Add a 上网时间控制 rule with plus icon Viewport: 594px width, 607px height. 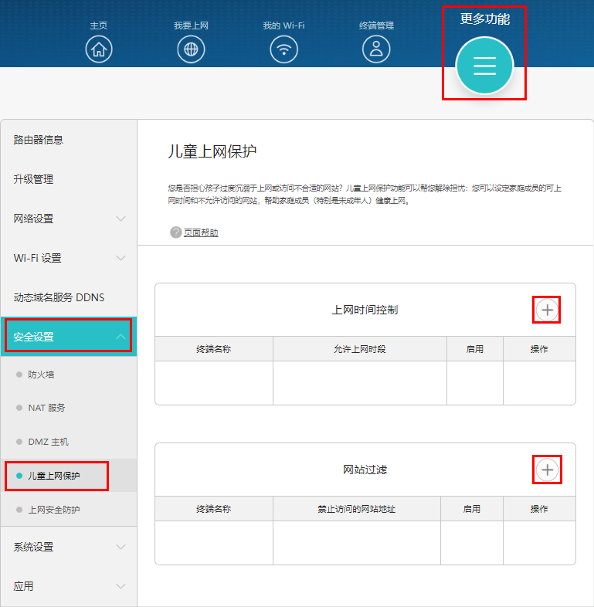click(x=547, y=310)
